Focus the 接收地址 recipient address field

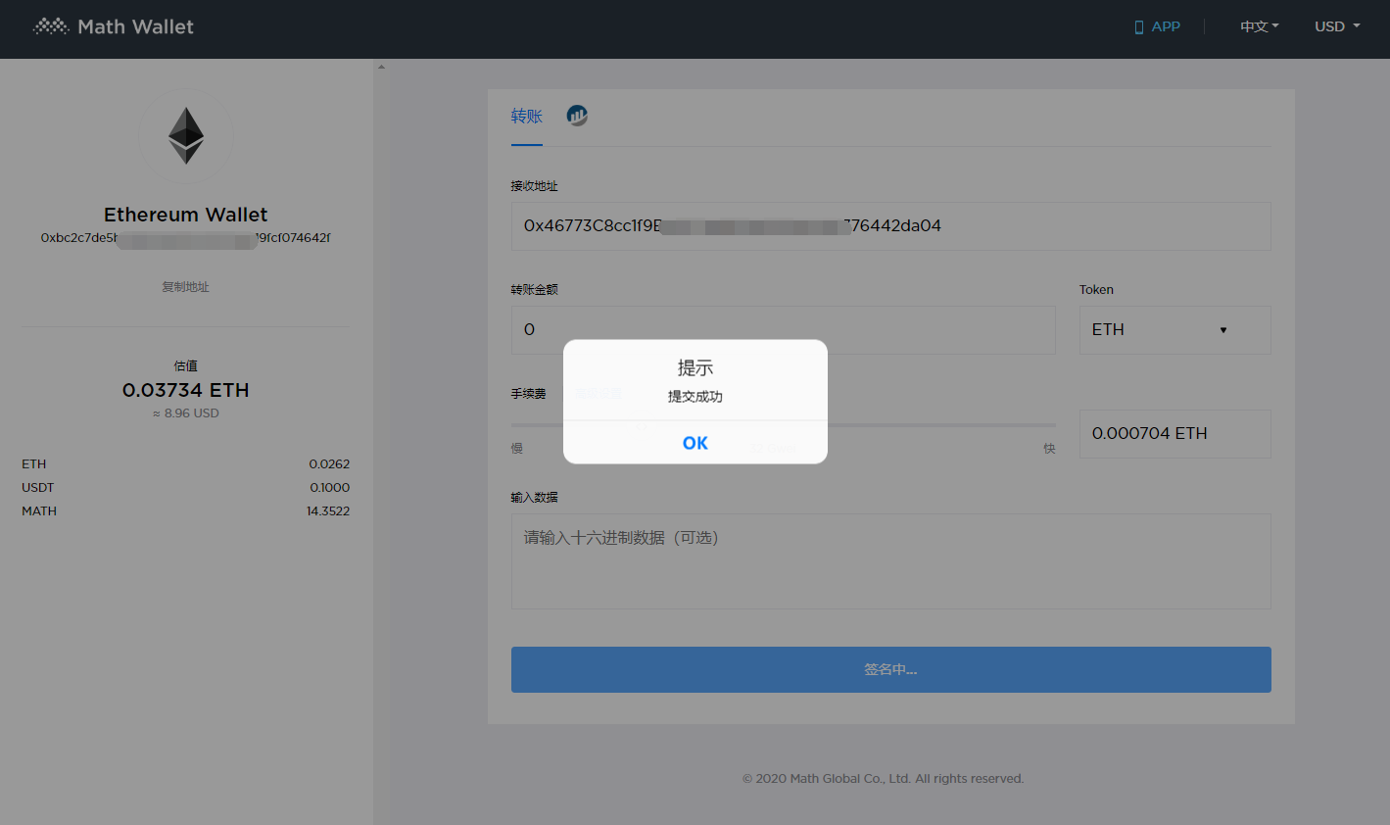click(890, 226)
